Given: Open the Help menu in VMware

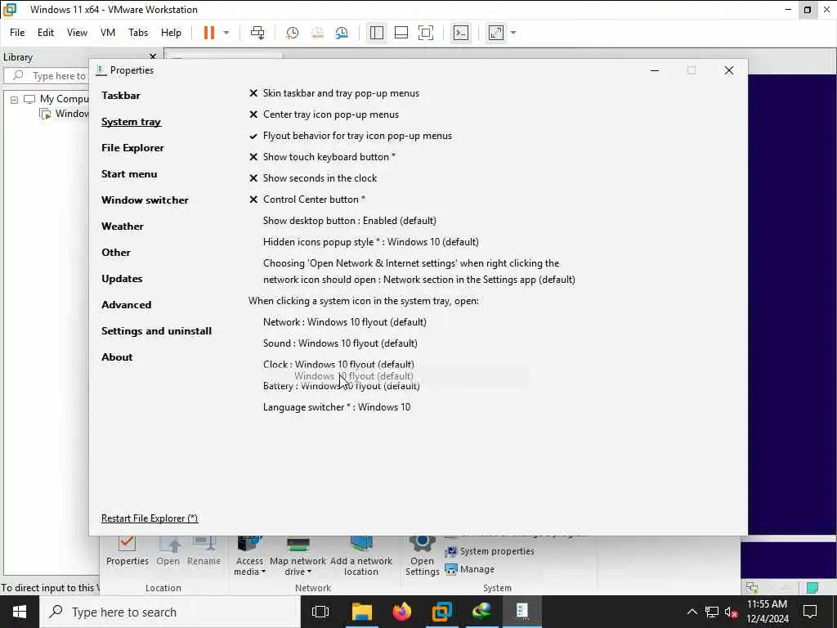Looking at the screenshot, I should (x=171, y=33).
